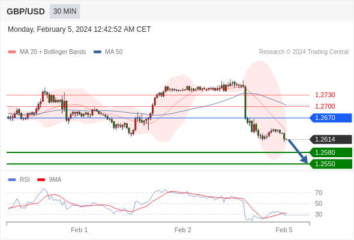This screenshot has height=240, width=354.
Task: Click the RSI 50 axis level label
Action: coord(319,203)
